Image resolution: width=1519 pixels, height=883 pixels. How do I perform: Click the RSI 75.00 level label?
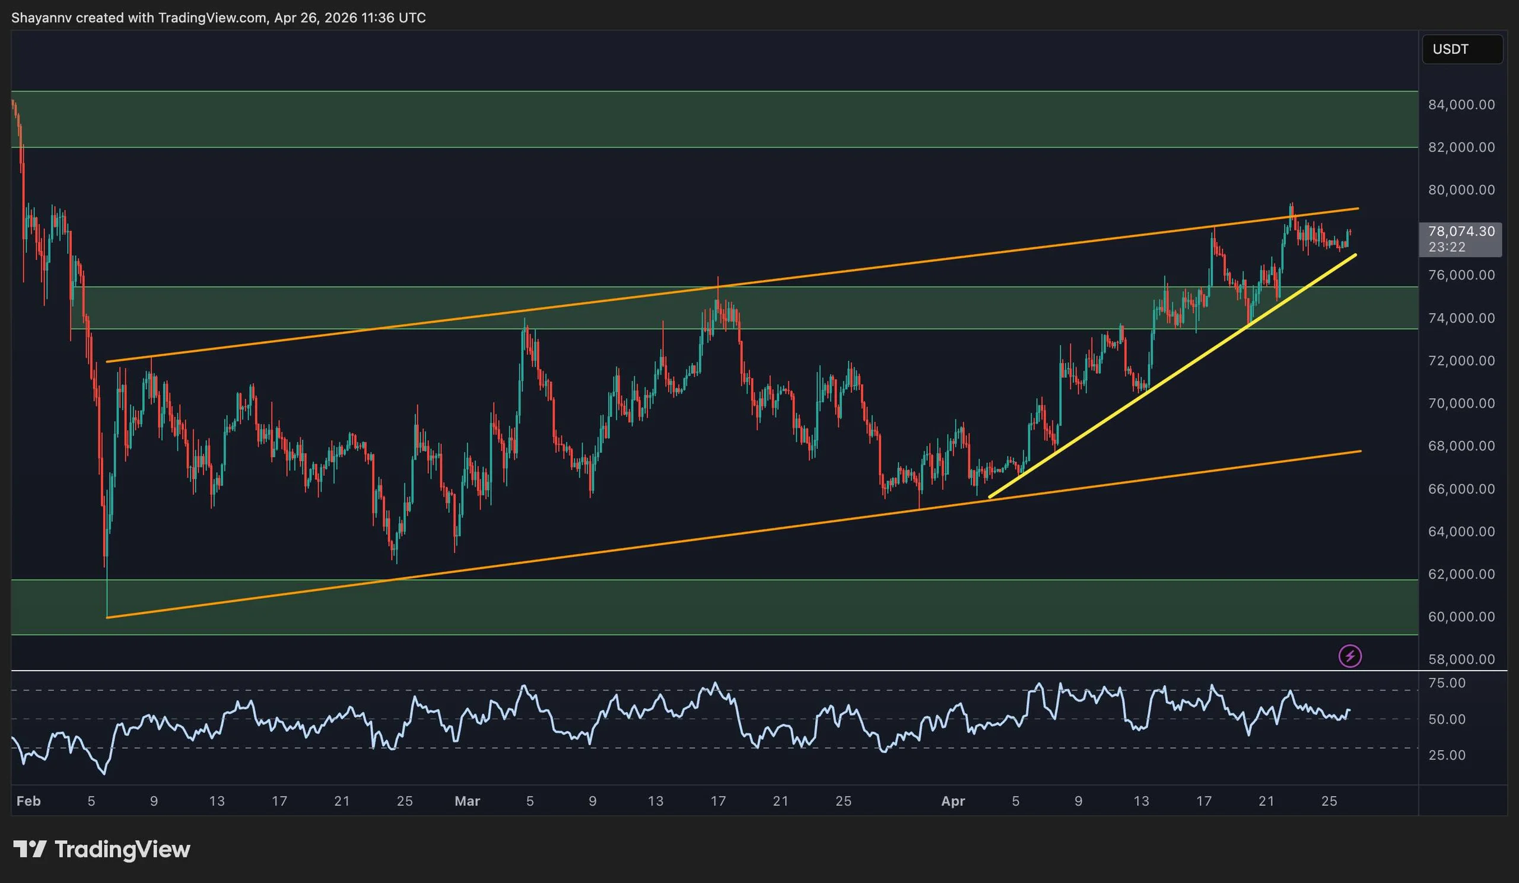tap(1447, 683)
